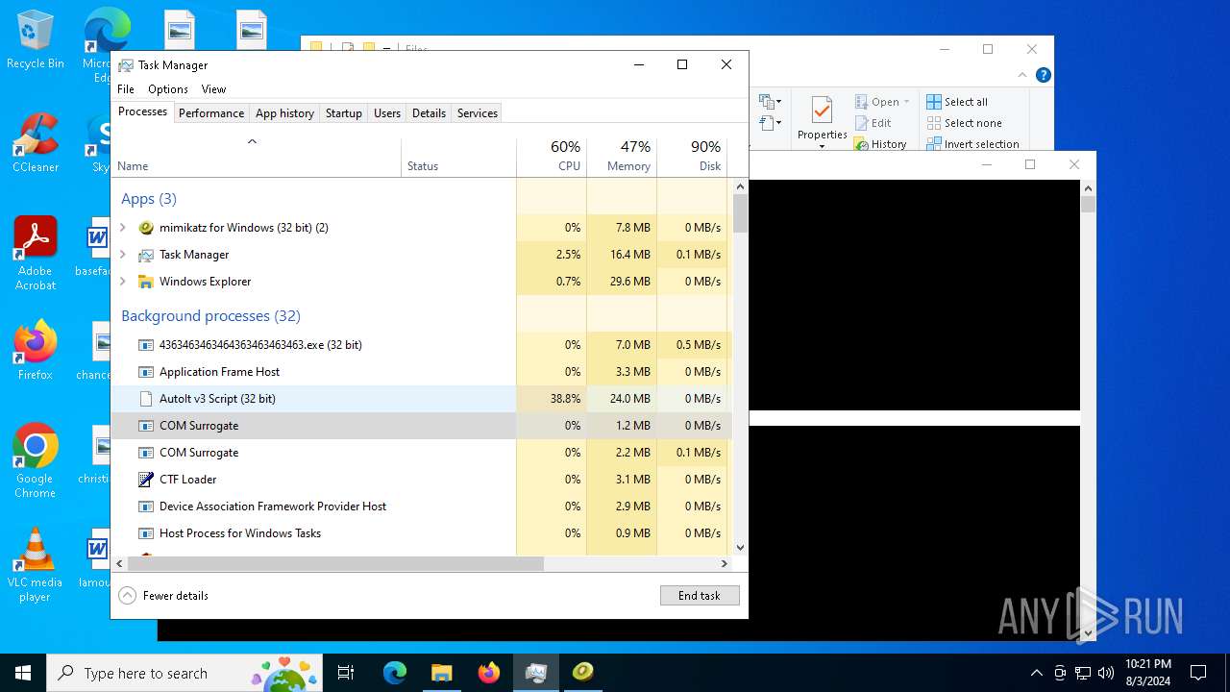Click the mimikatz process icon in Task Manager

146,228
